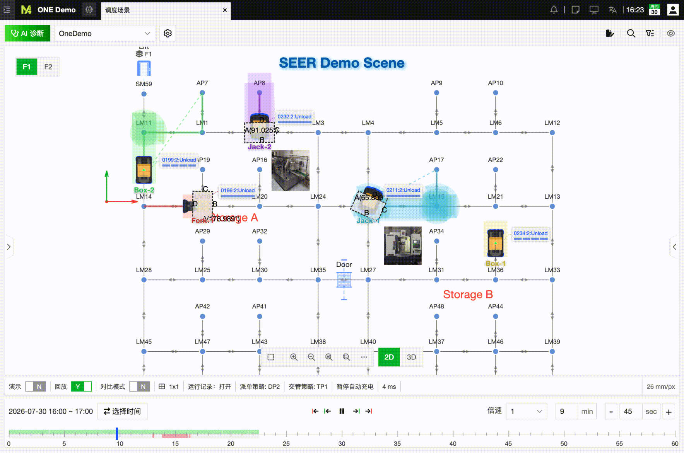This screenshot has height=453, width=684.
Task: Open scene settings gear
Action: pos(168,33)
